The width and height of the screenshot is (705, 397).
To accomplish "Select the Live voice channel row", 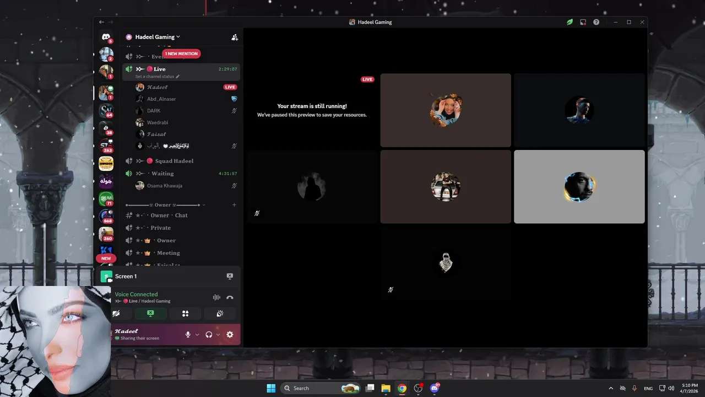I will tap(181, 72).
